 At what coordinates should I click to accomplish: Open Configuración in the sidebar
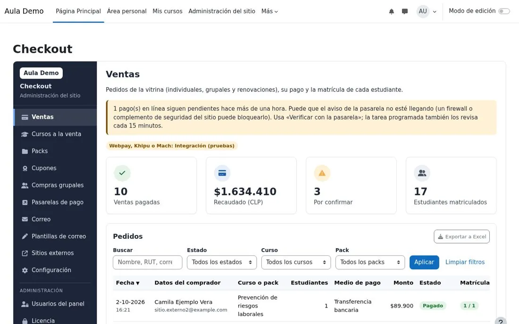pyautogui.click(x=56, y=270)
